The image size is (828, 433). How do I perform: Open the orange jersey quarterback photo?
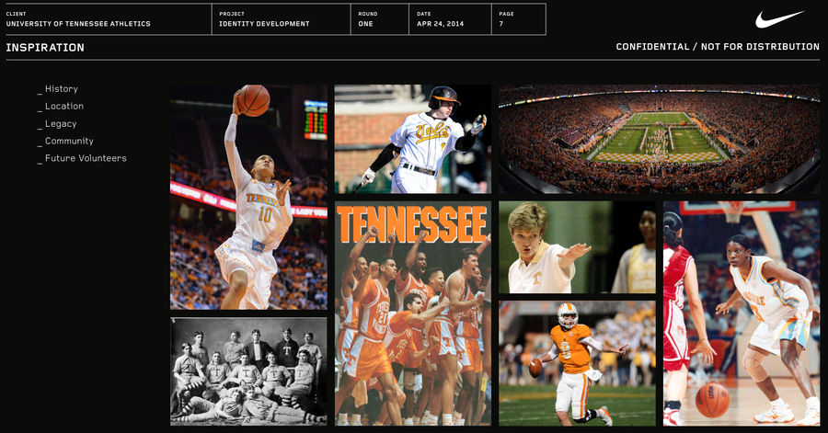[577, 363]
